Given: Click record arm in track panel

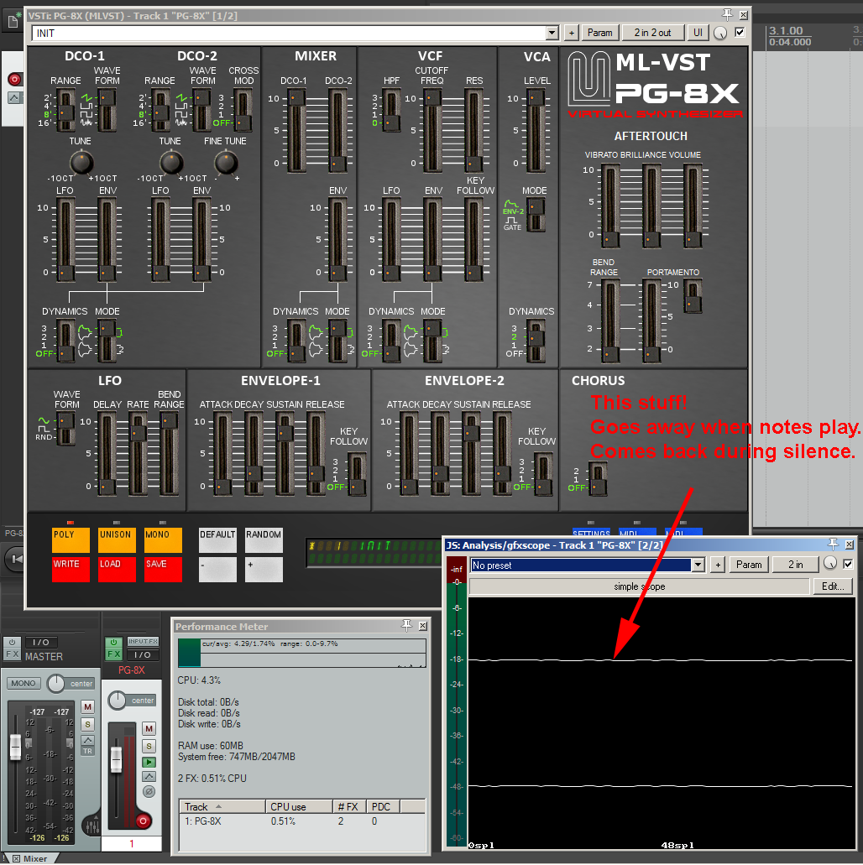Looking at the screenshot, I should pos(15,80).
